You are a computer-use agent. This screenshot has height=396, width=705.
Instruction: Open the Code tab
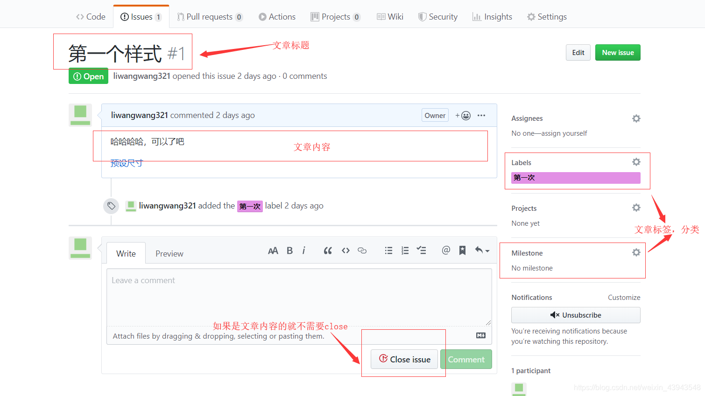tap(91, 17)
